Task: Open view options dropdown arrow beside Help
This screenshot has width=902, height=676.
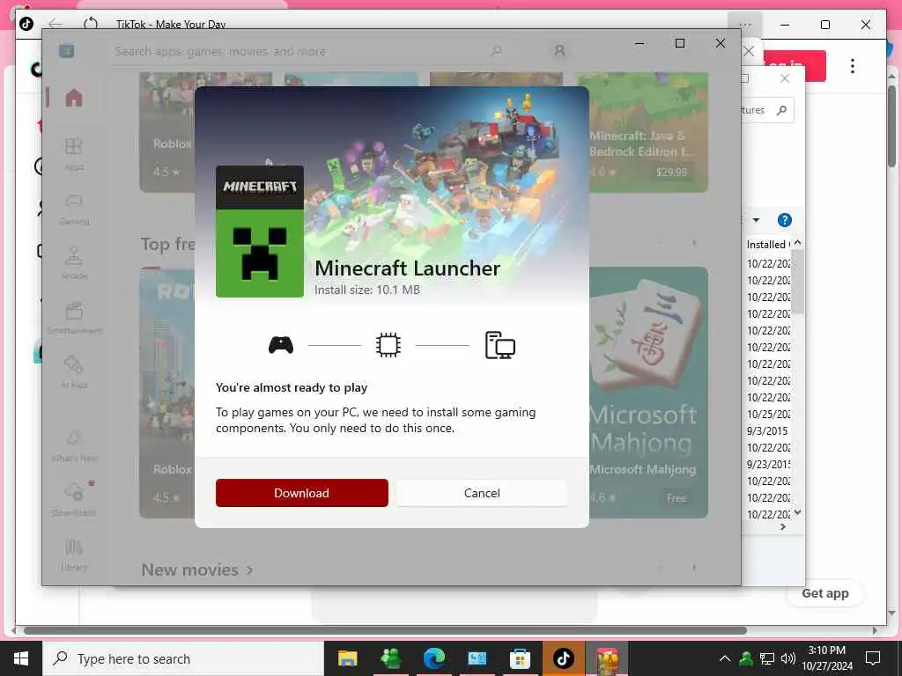Action: point(756,220)
